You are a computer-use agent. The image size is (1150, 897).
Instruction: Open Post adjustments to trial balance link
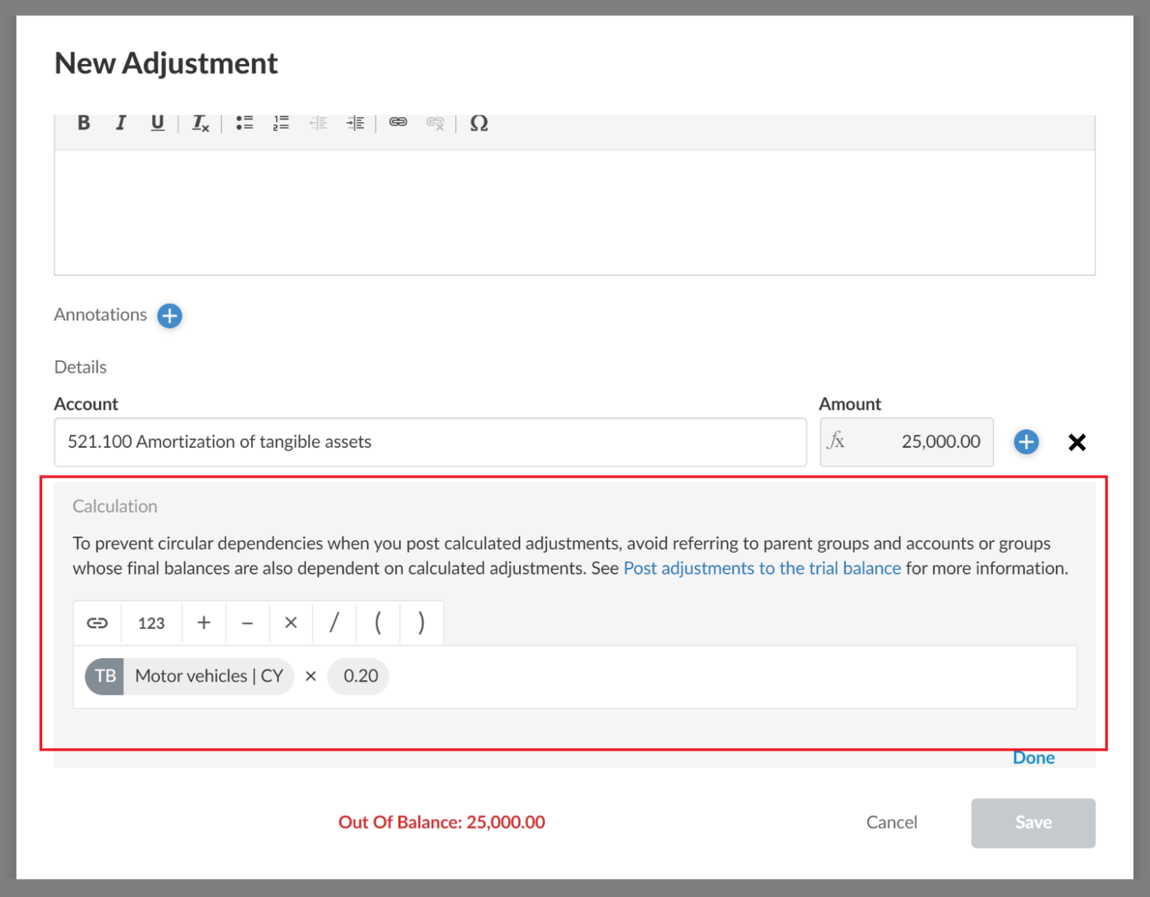762,569
